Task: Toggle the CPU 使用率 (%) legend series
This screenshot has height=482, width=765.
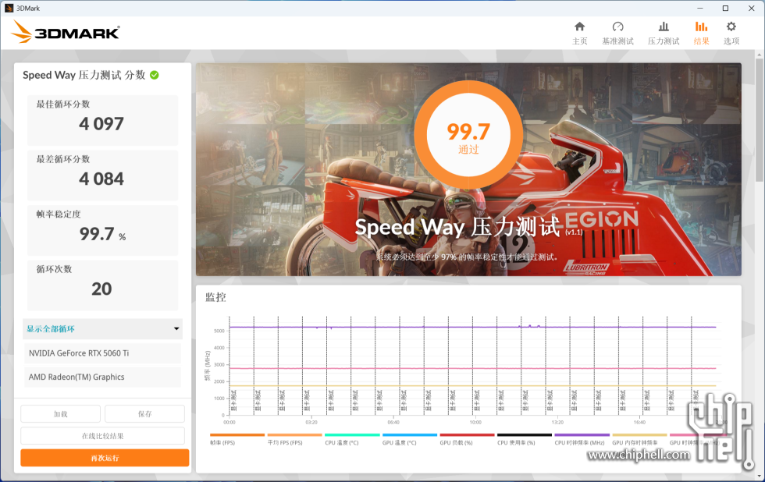Action: tap(525, 439)
